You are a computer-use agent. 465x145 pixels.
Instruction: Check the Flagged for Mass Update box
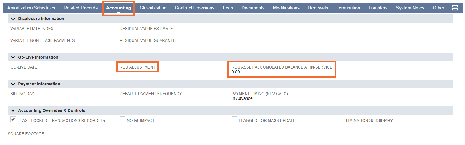(234, 119)
